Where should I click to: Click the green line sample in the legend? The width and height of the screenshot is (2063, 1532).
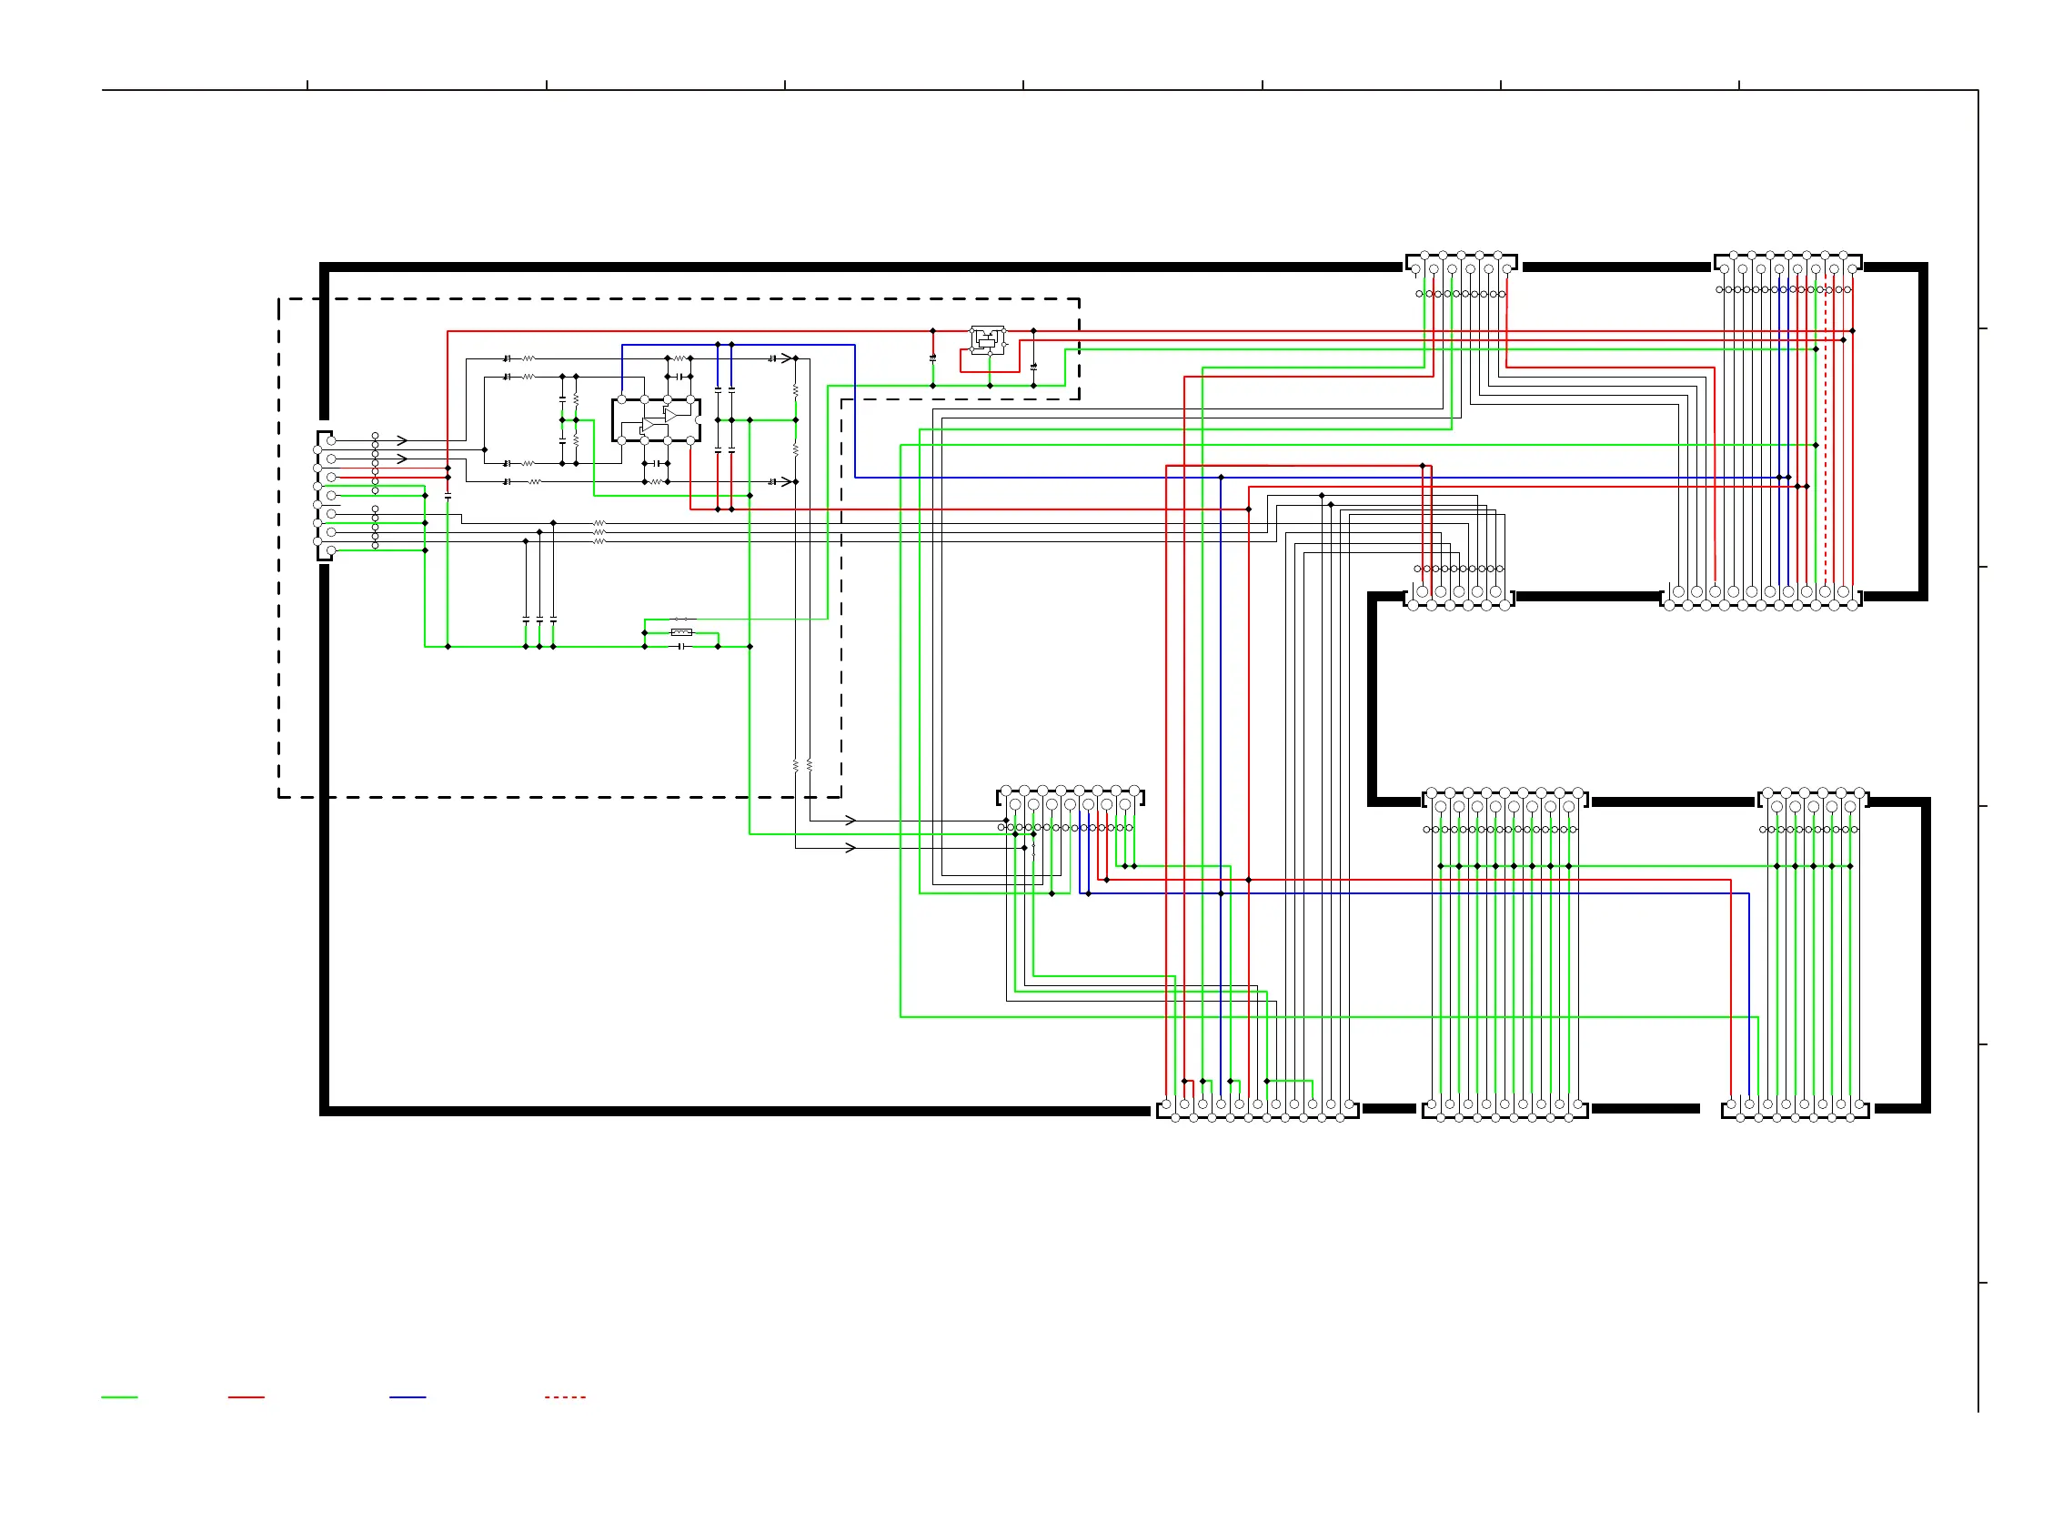(118, 1396)
